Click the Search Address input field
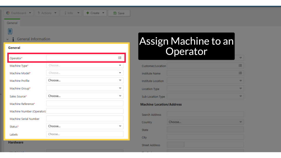 (x=205, y=114)
